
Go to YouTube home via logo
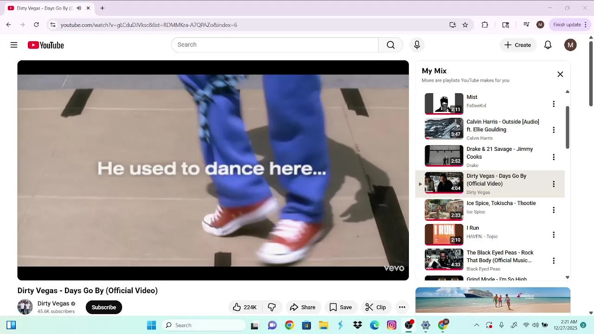pos(45,45)
